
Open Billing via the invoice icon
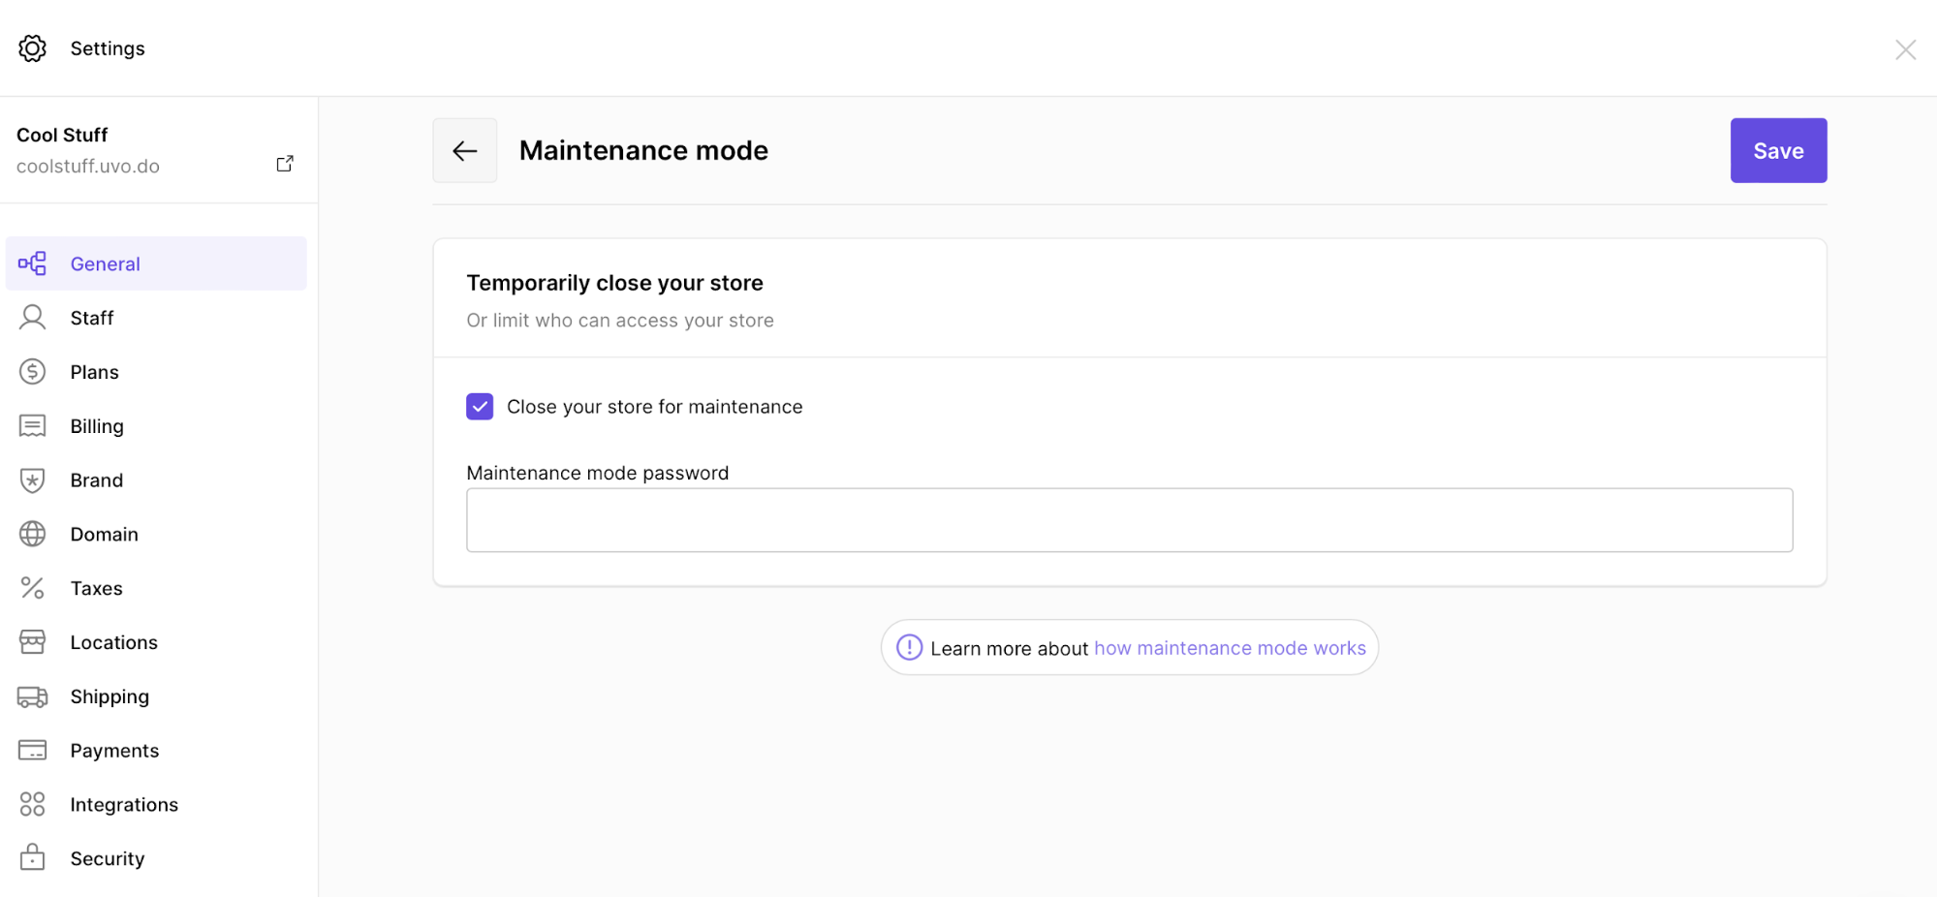(32, 425)
